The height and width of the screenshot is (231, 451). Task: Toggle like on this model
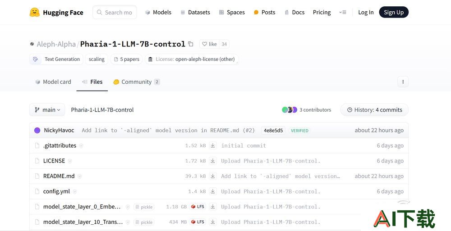pyautogui.click(x=209, y=44)
